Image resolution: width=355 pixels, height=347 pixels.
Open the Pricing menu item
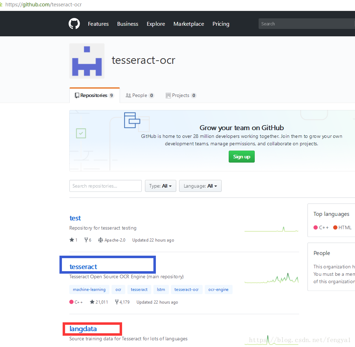221,24
